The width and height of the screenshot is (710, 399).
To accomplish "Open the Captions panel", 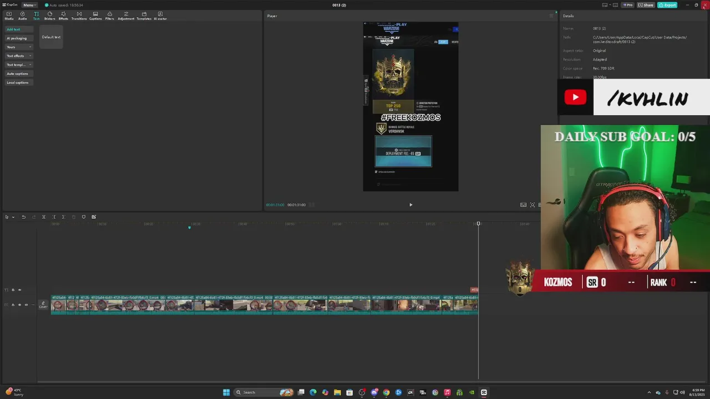I will [x=95, y=16].
